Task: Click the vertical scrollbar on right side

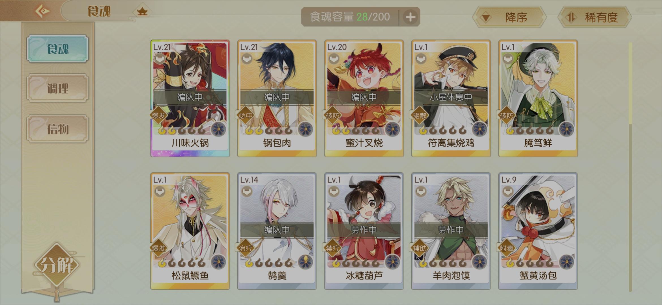Action: click(x=630, y=167)
